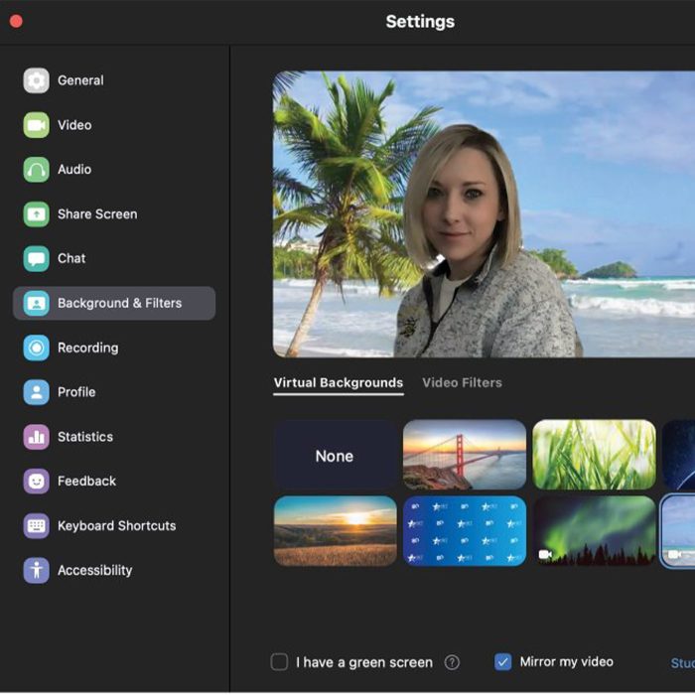The width and height of the screenshot is (695, 695).
Task: Open Keyboard Shortcuts label
Action: pos(116,526)
